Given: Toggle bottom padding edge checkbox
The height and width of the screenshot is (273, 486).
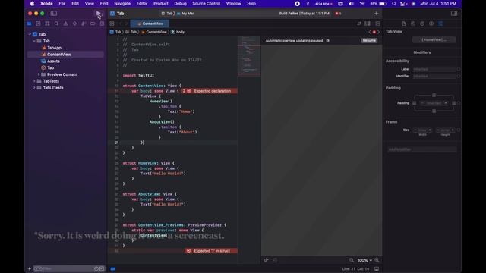Looking at the screenshot, I should pyautogui.click(x=434, y=111).
